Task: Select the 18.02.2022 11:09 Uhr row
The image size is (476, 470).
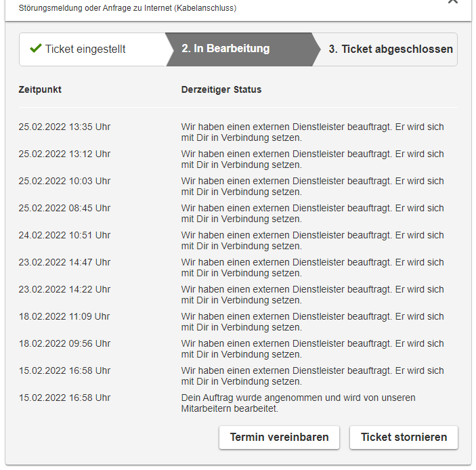Action: (x=64, y=316)
